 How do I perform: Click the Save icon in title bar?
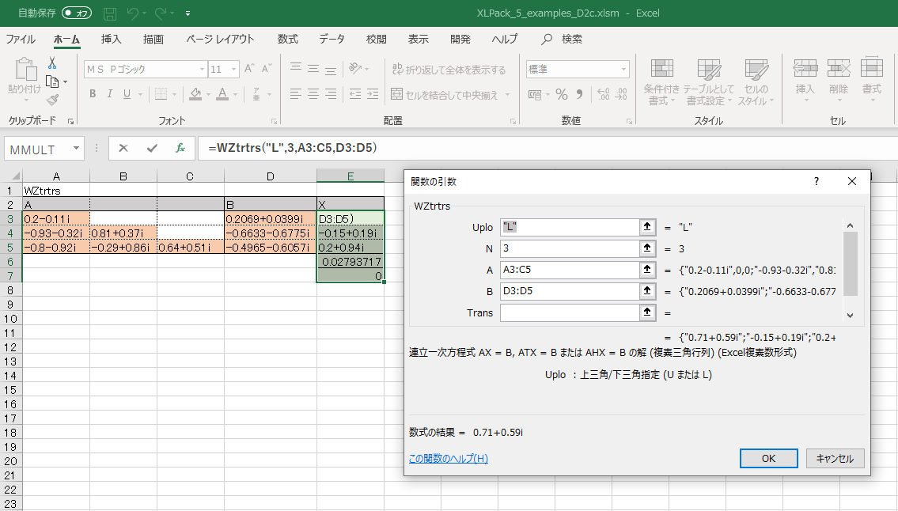coord(110,13)
